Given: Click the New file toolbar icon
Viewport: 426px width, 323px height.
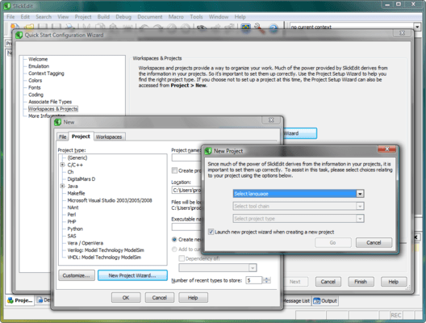Looking at the screenshot, I should 15,27.
